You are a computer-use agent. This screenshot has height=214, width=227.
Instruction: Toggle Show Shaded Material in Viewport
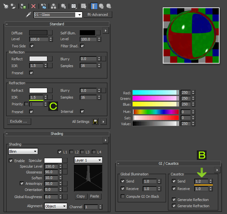point(84,6)
